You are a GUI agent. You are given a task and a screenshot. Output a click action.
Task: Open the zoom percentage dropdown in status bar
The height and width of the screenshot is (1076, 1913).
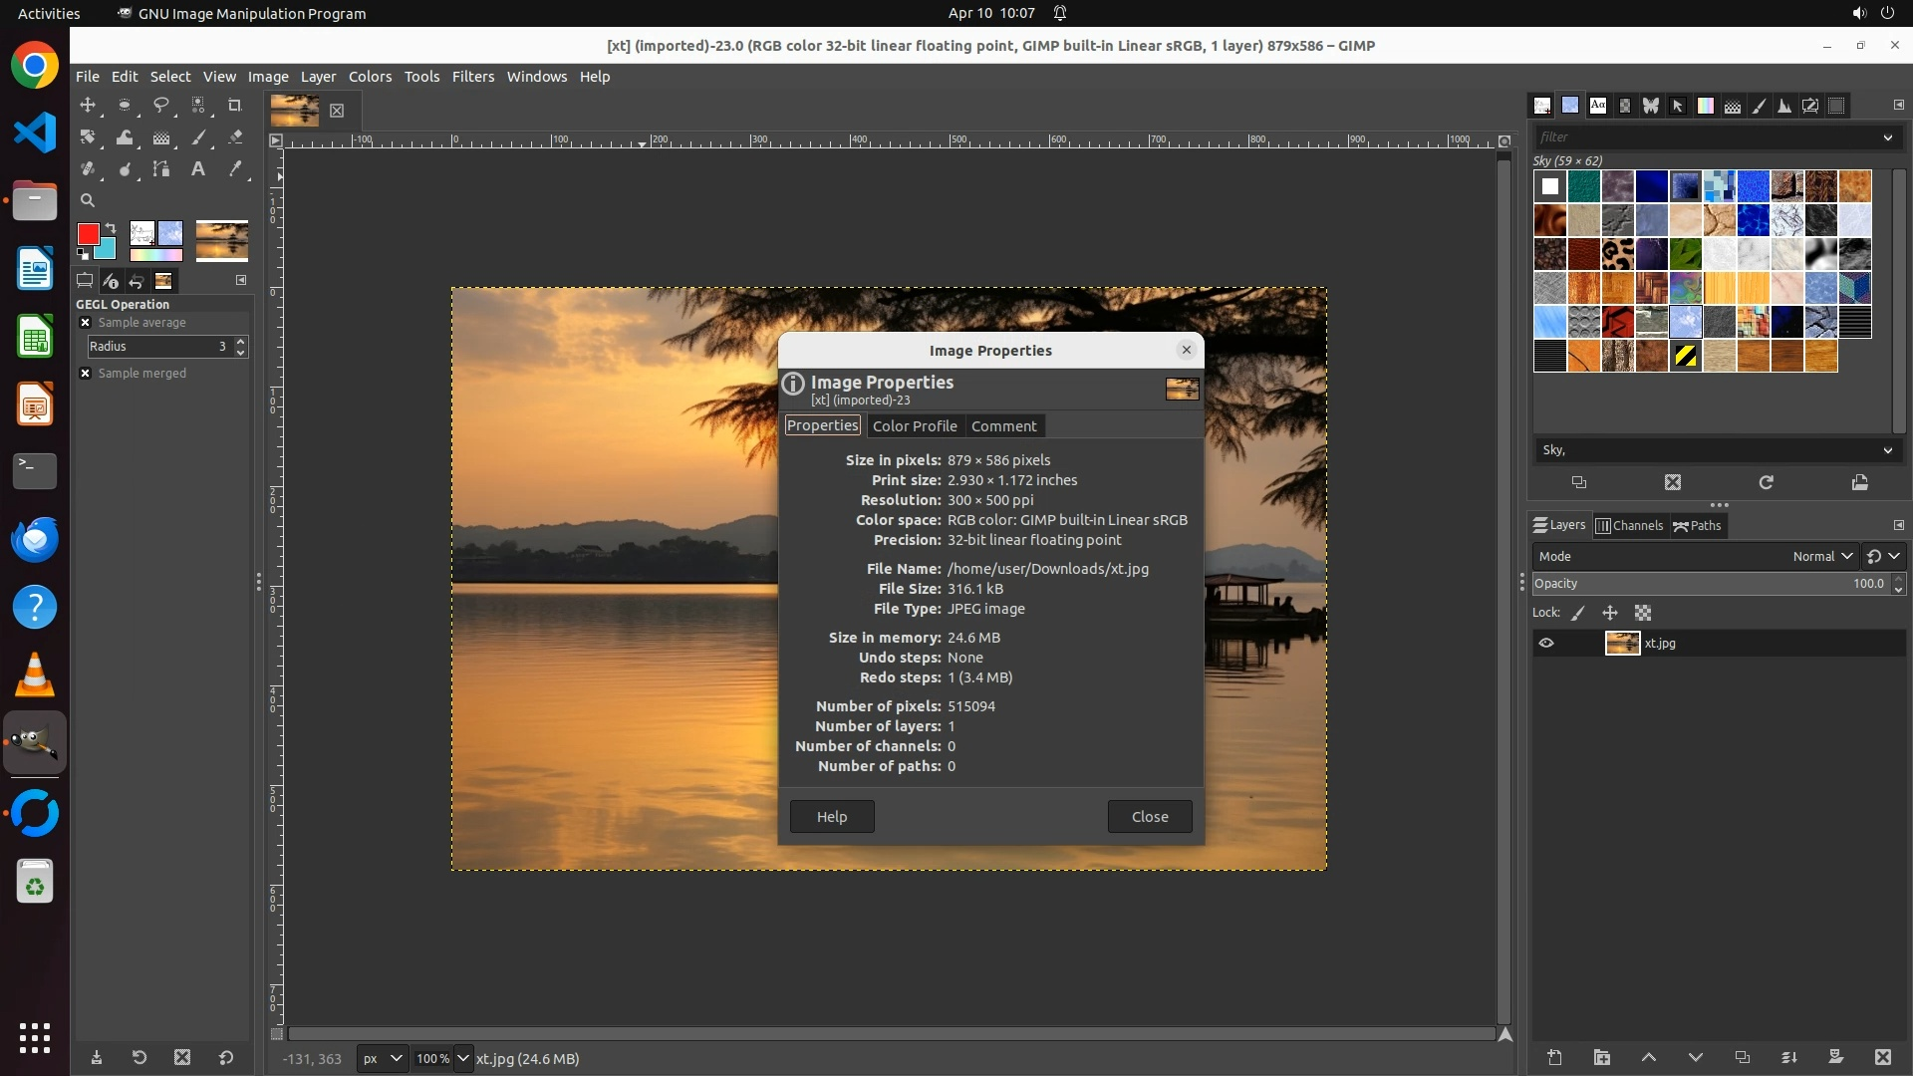[x=462, y=1059]
